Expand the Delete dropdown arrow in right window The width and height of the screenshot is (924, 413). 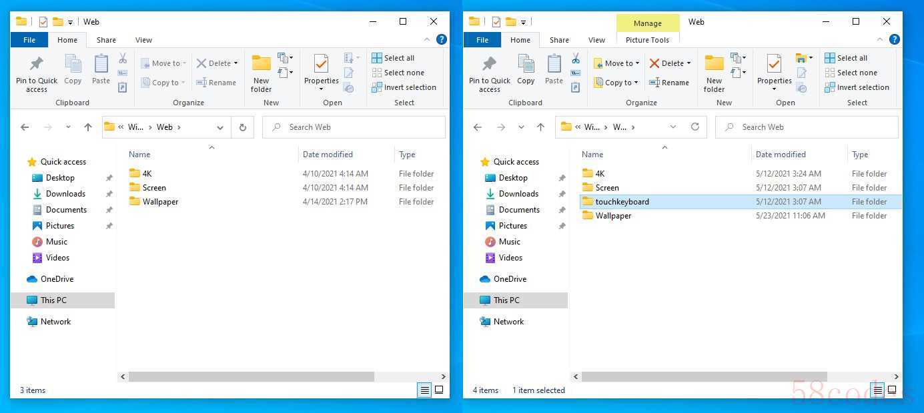pyautogui.click(x=688, y=63)
